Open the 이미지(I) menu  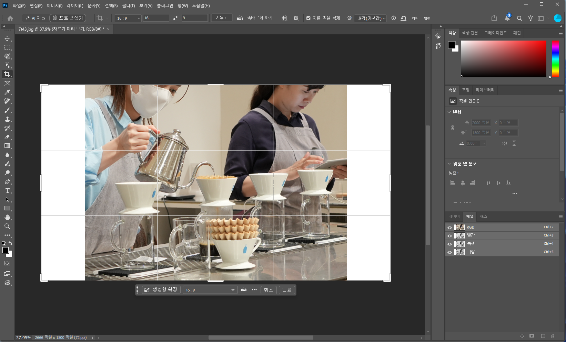point(54,5)
